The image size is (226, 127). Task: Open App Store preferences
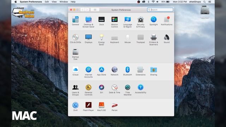click(101, 71)
